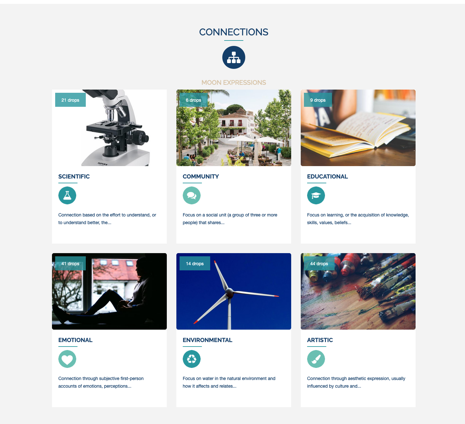Click the Environmental recycle icon
Viewport: 465px width, 424px height.
(x=192, y=359)
